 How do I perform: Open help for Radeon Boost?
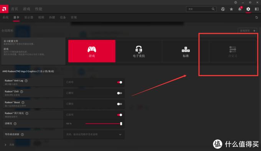(x=23, y=102)
